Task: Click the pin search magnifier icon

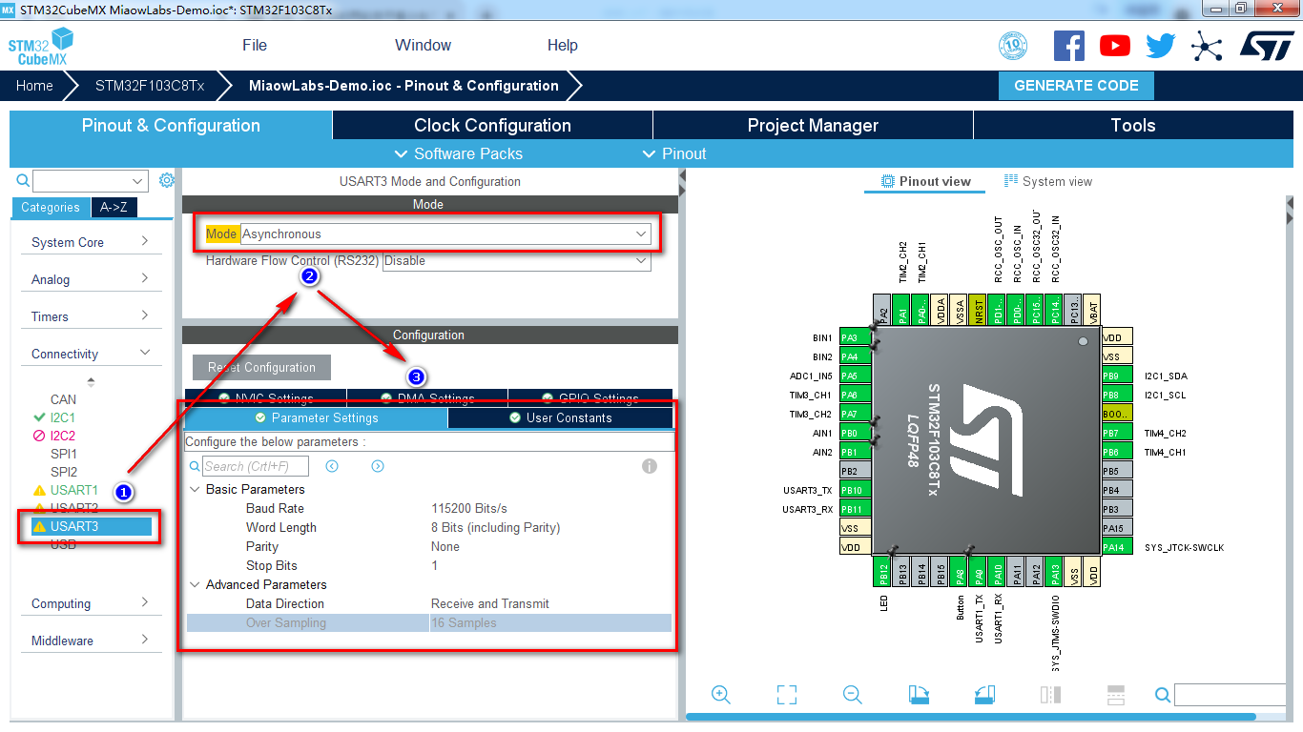Action: coord(1163,695)
